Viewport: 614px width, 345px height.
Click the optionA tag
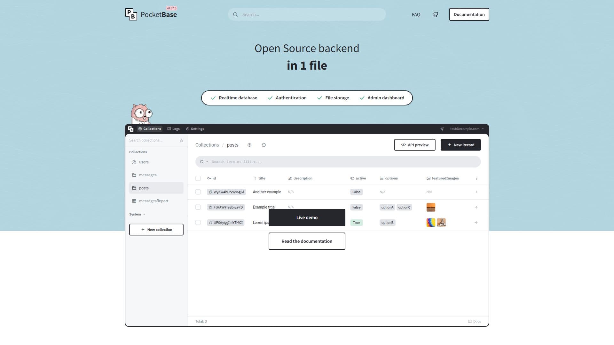point(387,207)
